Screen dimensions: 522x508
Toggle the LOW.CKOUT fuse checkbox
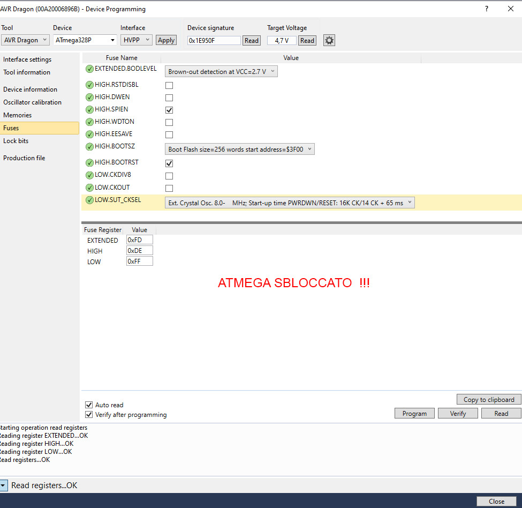pyautogui.click(x=169, y=188)
